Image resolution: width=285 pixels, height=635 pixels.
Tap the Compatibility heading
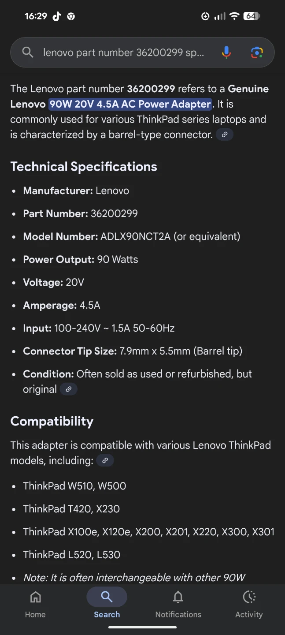click(52, 422)
